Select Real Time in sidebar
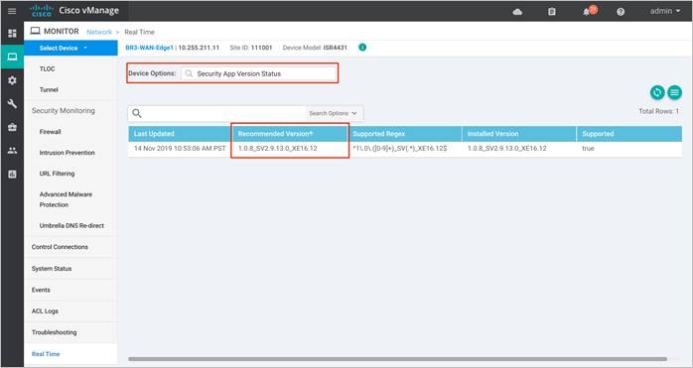The height and width of the screenshot is (368, 693). point(46,354)
